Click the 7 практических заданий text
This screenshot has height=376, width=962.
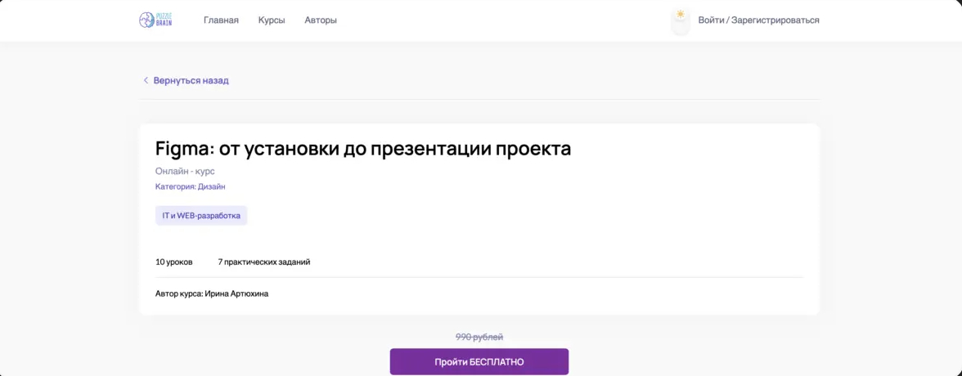click(263, 262)
